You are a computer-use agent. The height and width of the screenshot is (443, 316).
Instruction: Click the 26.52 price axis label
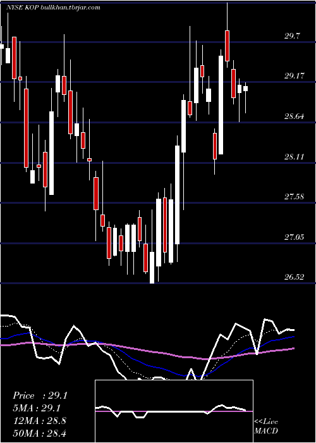(x=295, y=277)
